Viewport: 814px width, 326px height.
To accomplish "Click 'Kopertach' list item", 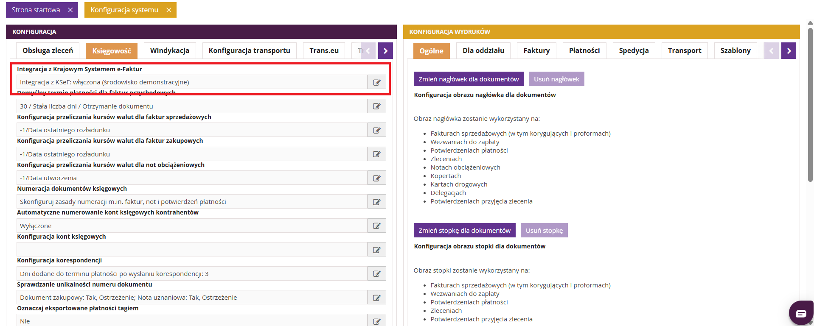I will tap(446, 176).
